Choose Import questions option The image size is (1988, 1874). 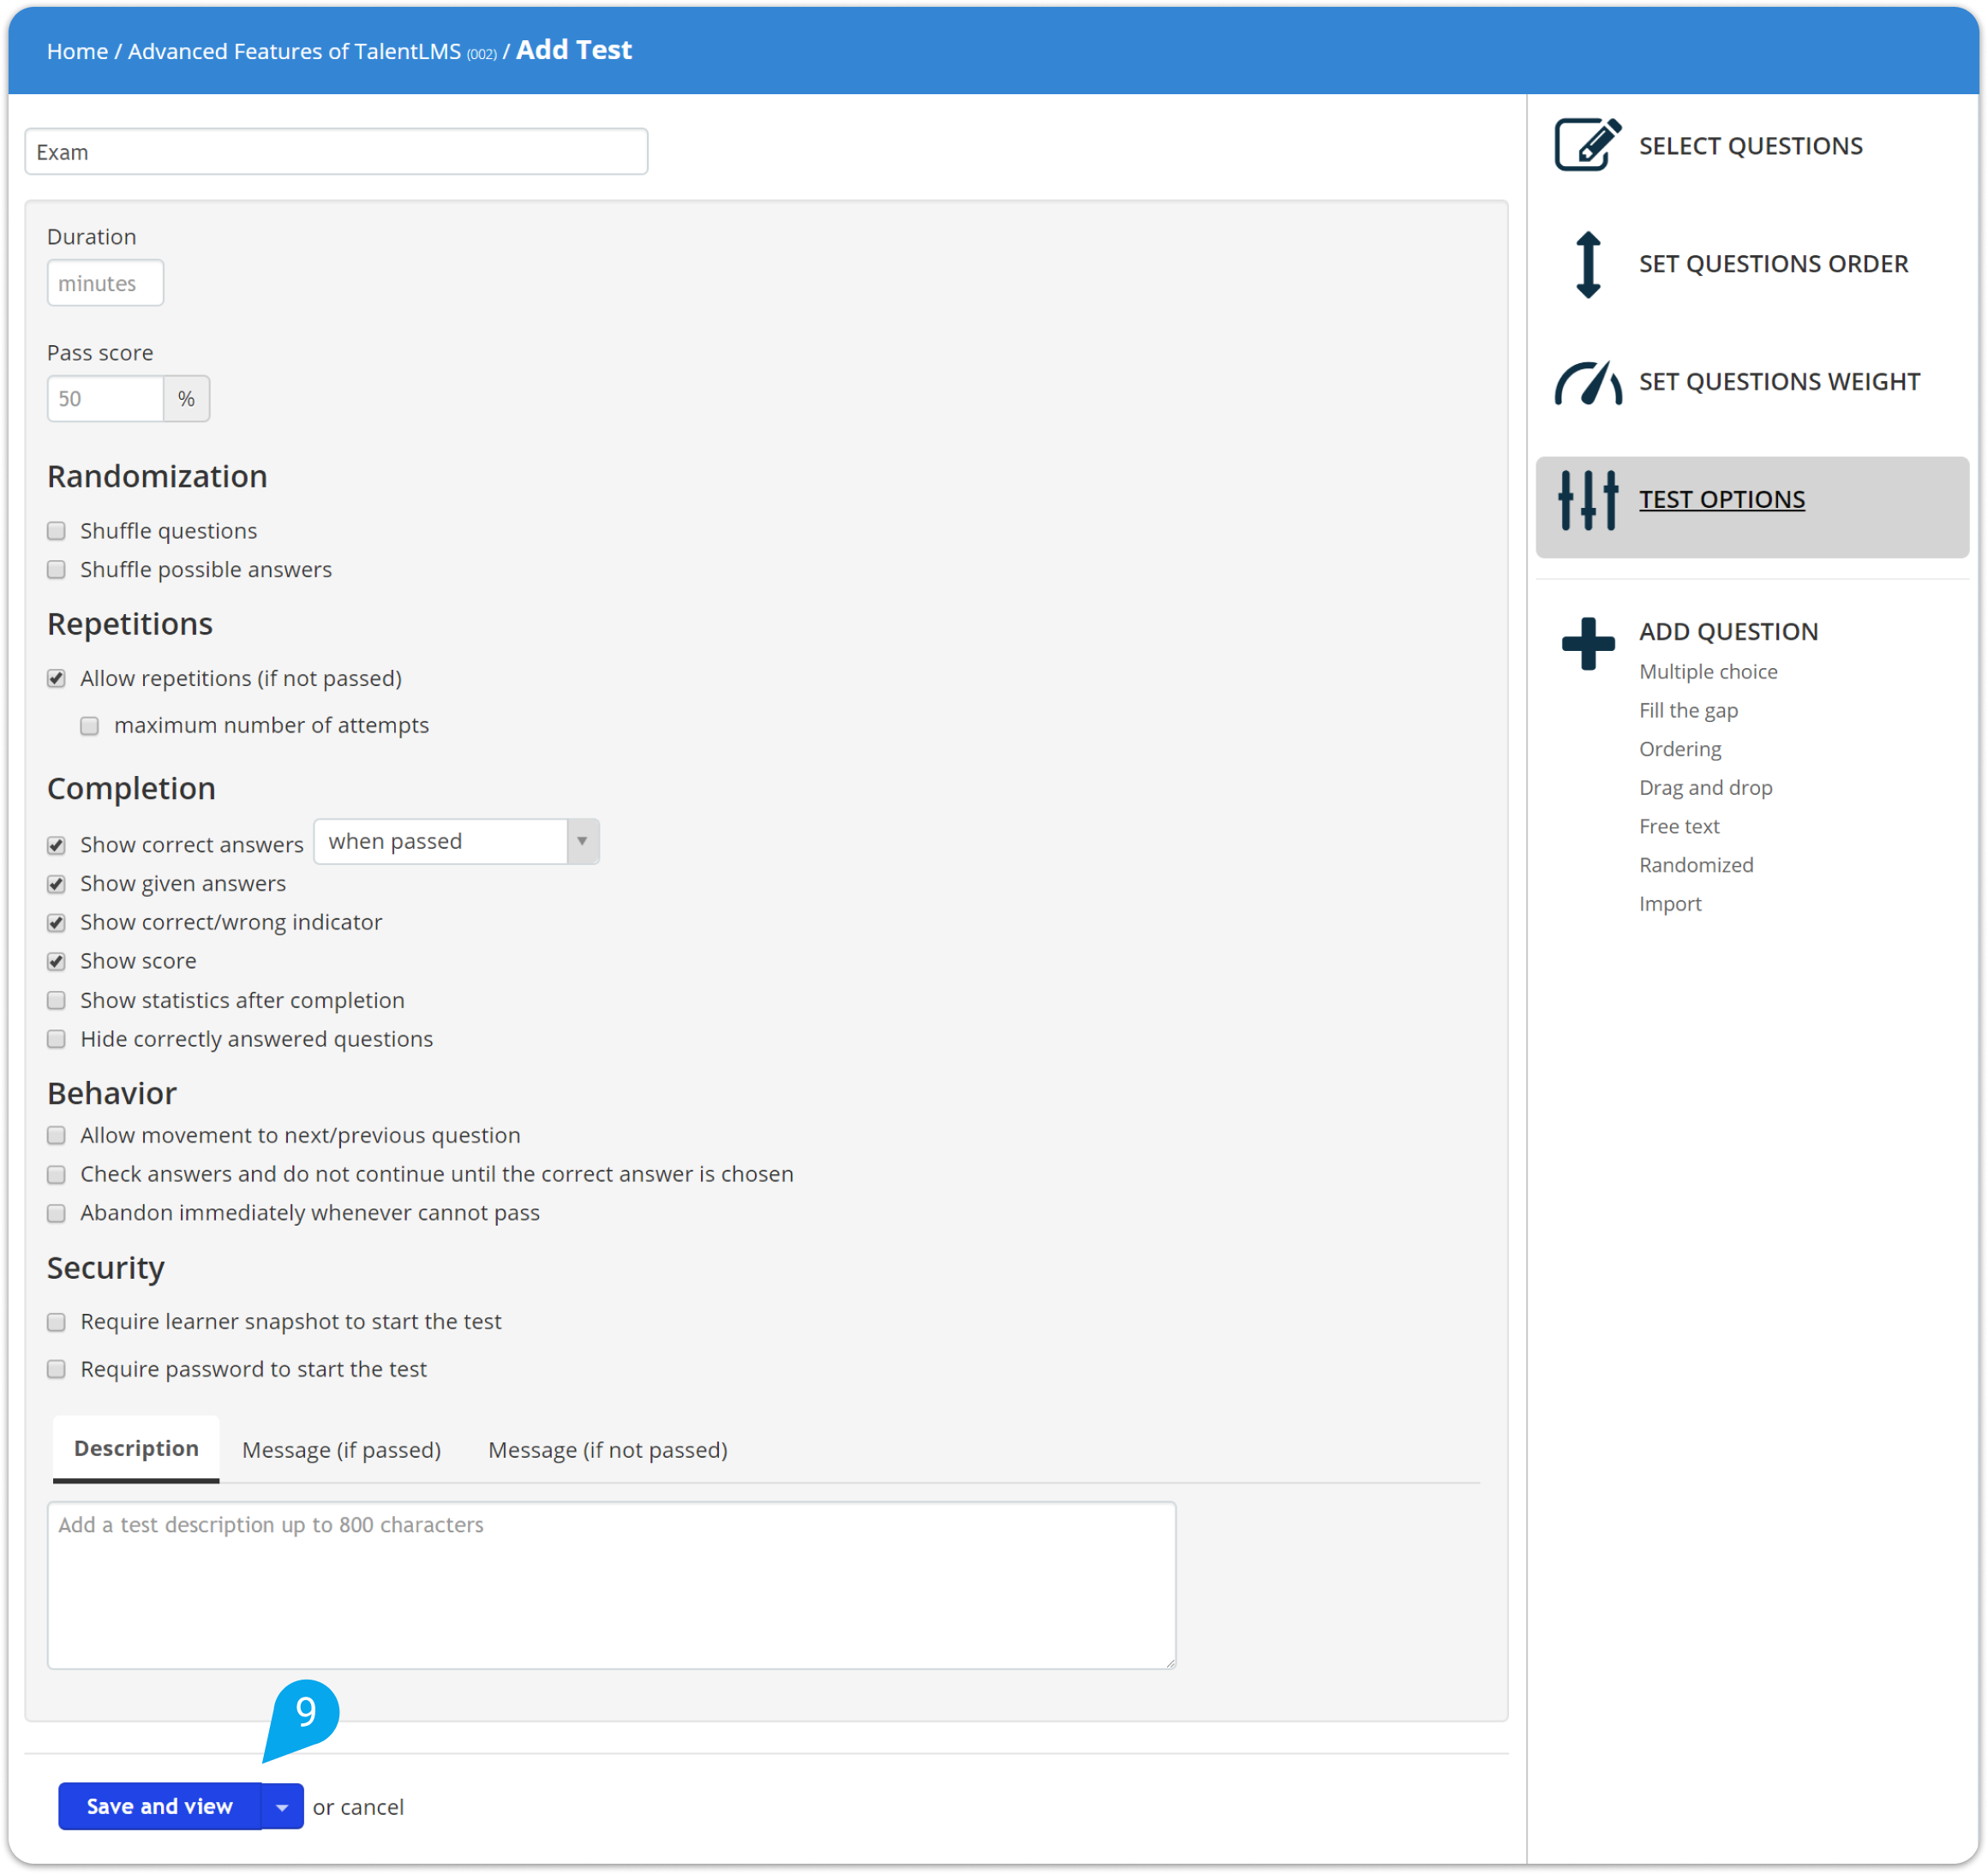tap(1670, 904)
